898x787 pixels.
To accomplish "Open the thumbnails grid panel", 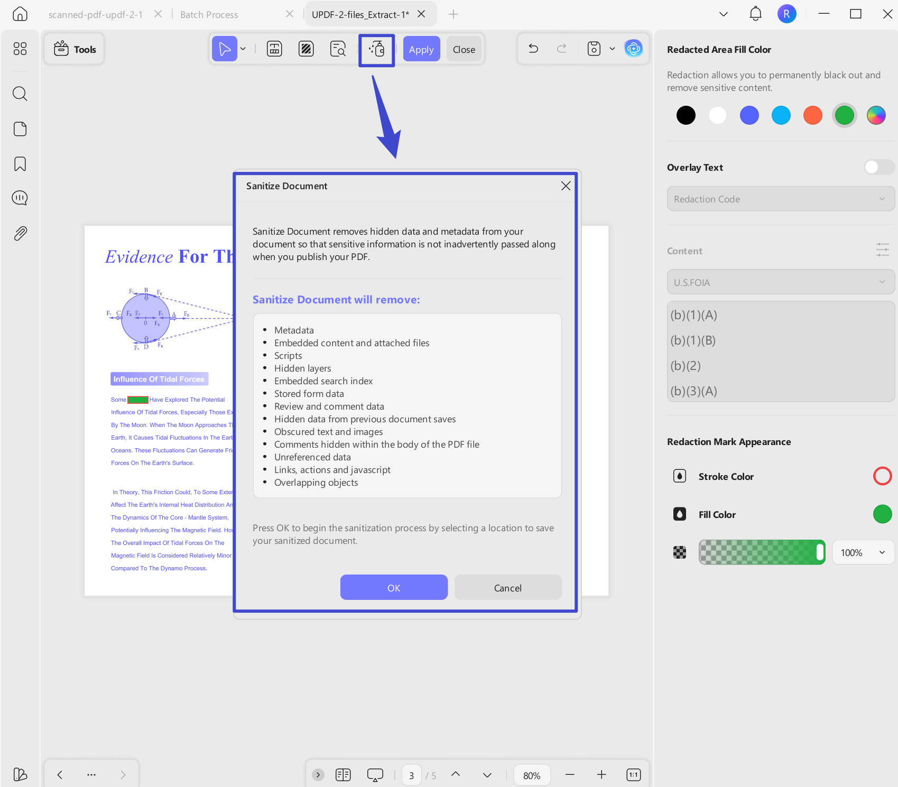I will point(20,49).
